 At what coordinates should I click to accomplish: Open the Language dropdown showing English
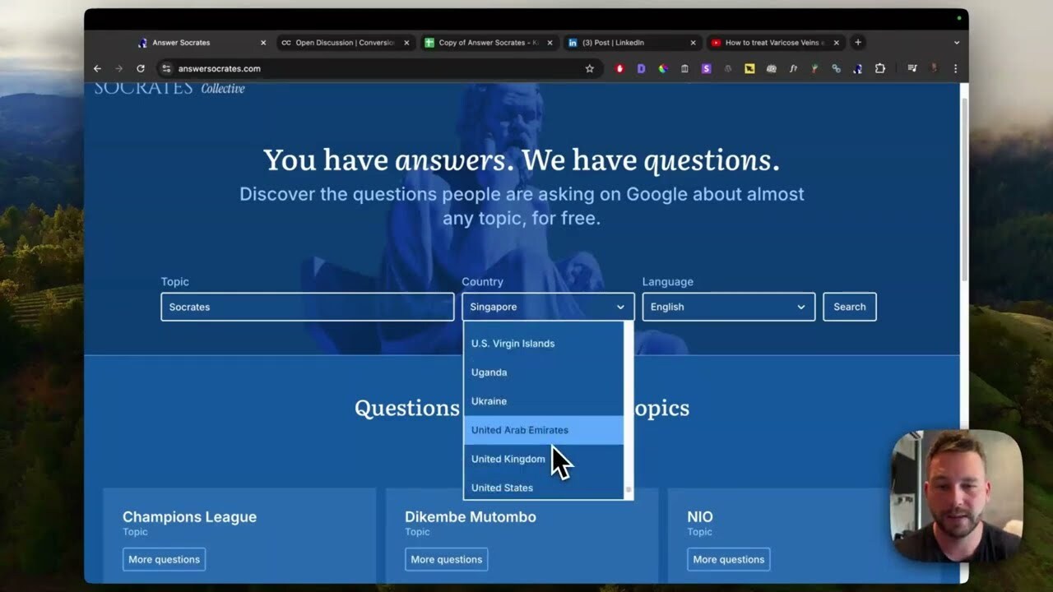tap(727, 307)
